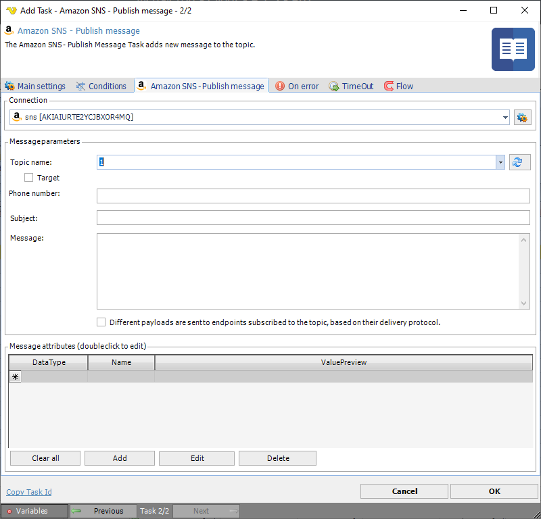
Task: Click the refresh topic list icon
Action: pyautogui.click(x=519, y=162)
